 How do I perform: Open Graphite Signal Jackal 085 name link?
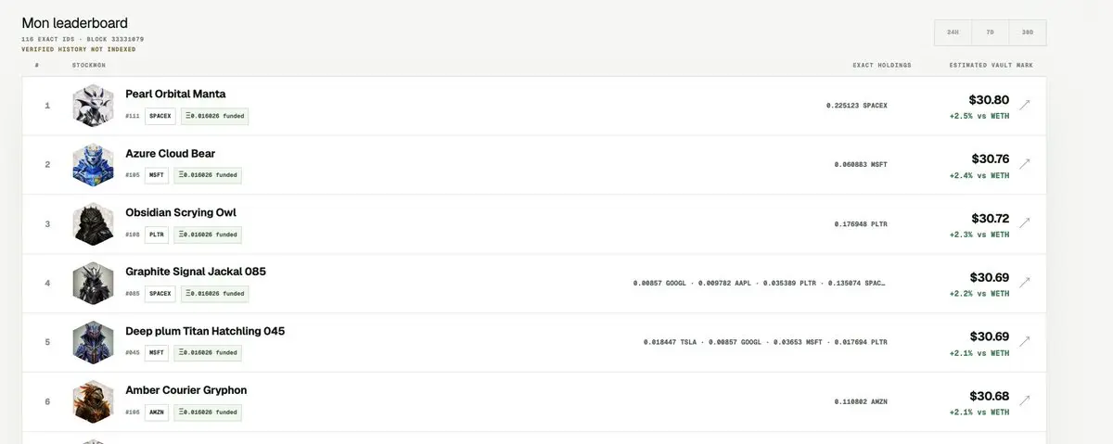point(196,272)
